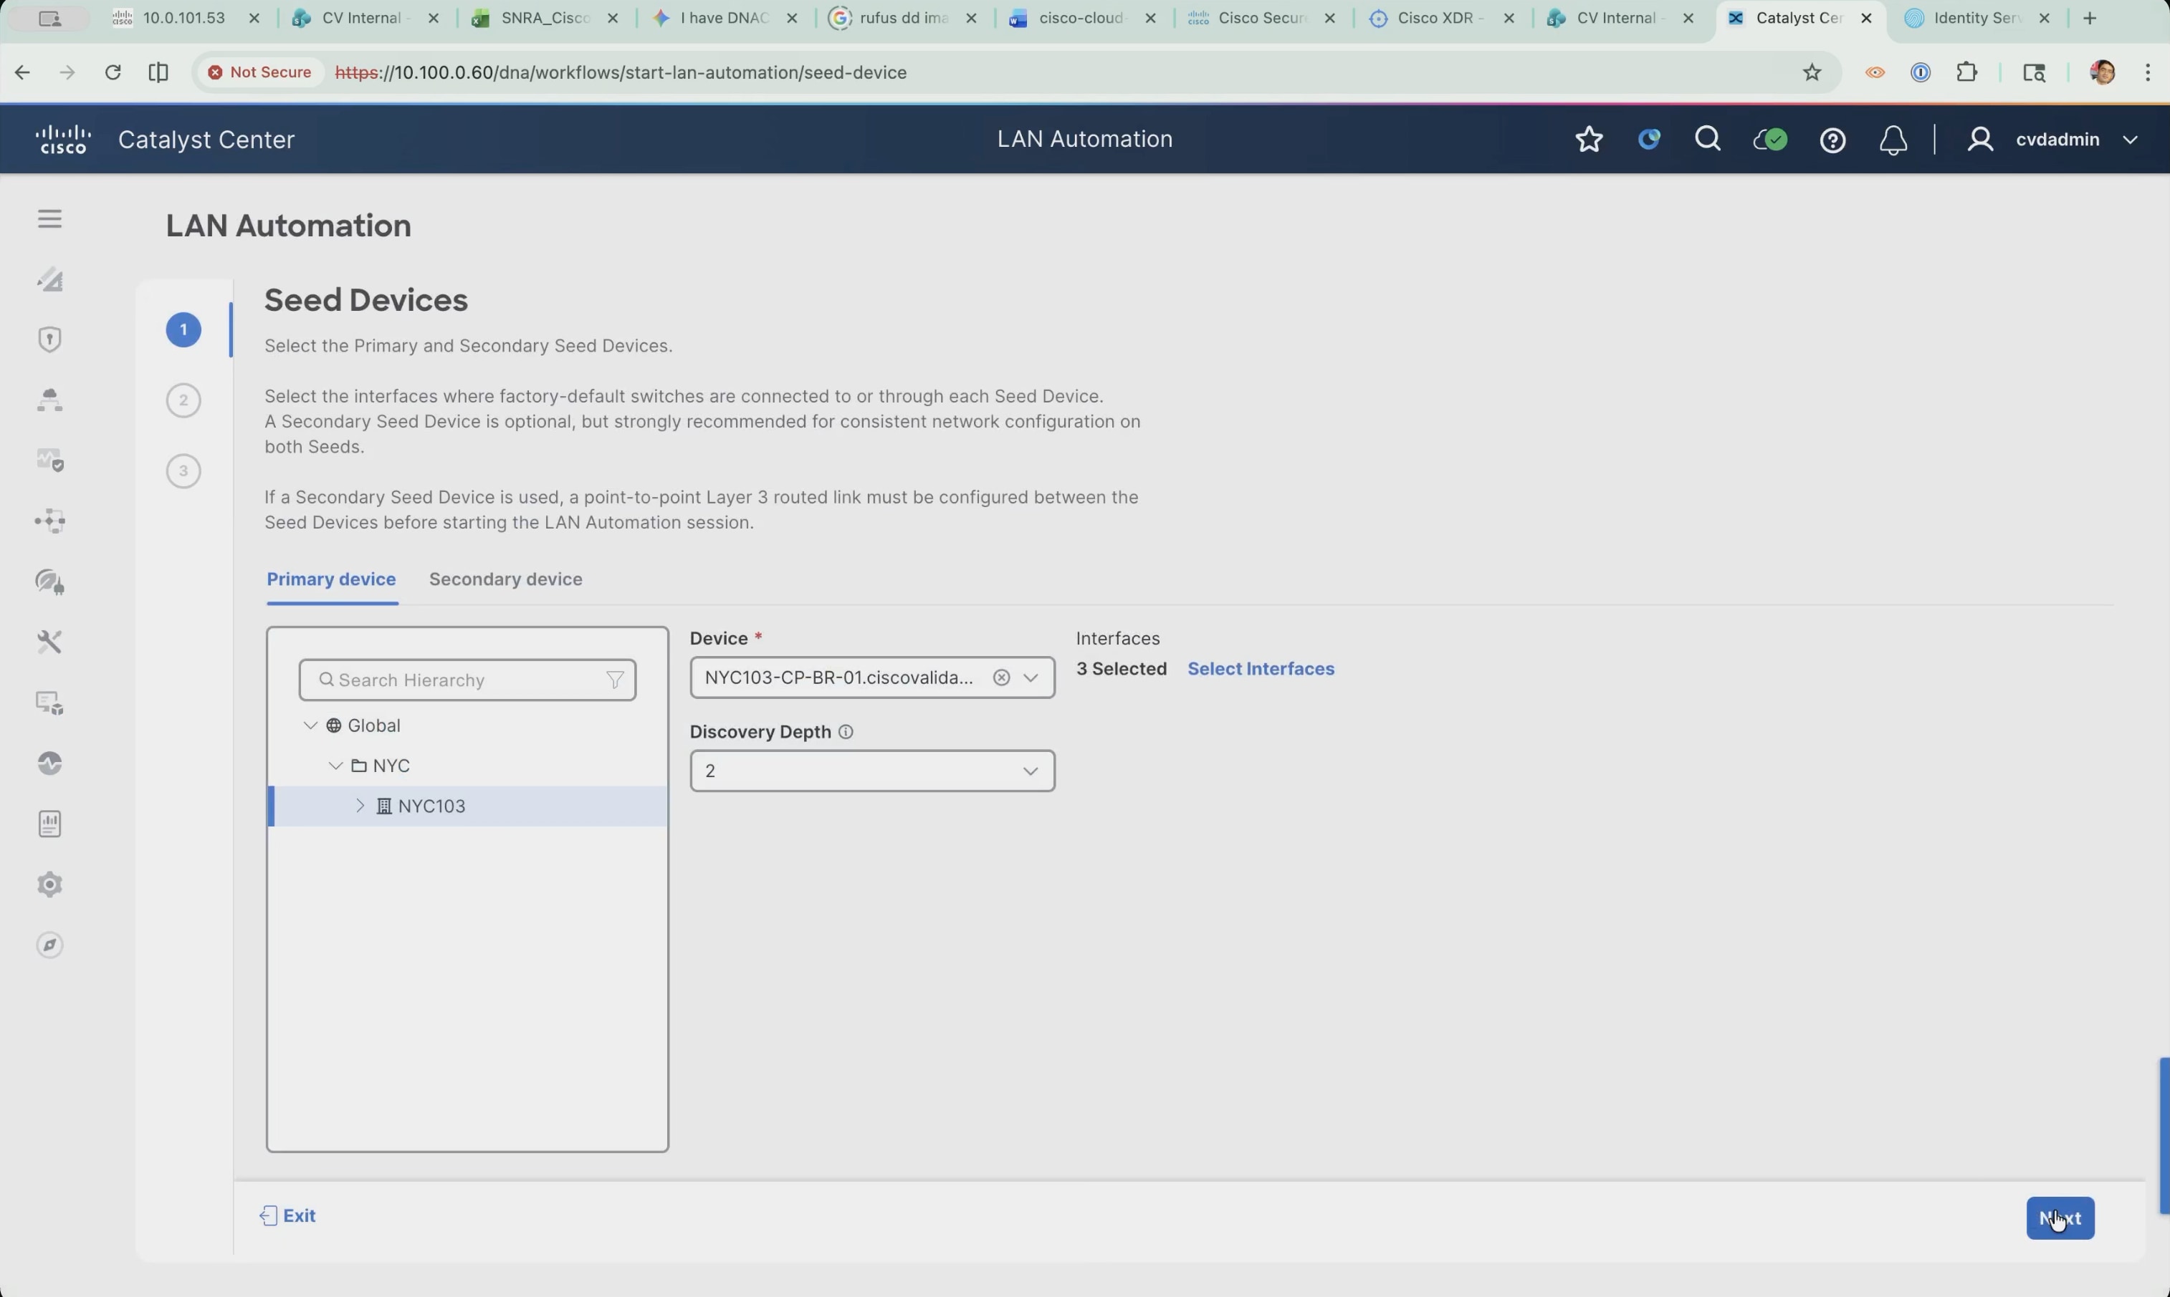Click the Search Hierarchy field
This screenshot has height=1297, width=2170.
468,680
